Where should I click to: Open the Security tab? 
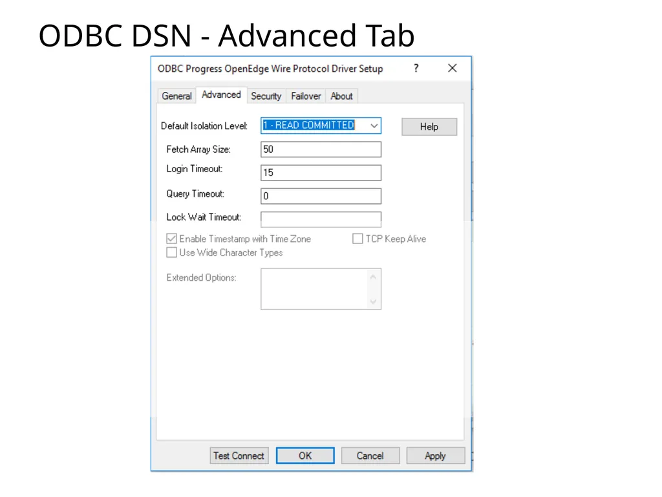pyautogui.click(x=266, y=96)
